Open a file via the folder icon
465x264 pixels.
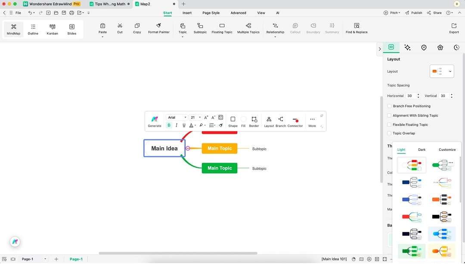[x=56, y=13]
